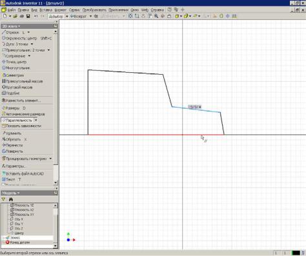This screenshot has width=306, height=256.
Task: Open the Модель browser header dropdown
Action: (x=11, y=193)
